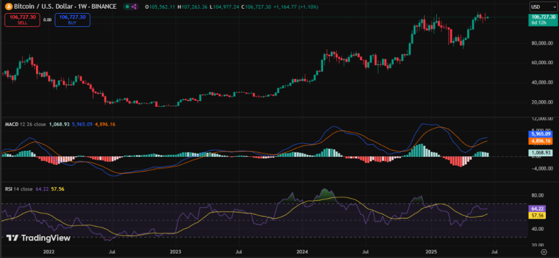
Task: Click the high price value 107,263.36
Action: tap(194, 7)
